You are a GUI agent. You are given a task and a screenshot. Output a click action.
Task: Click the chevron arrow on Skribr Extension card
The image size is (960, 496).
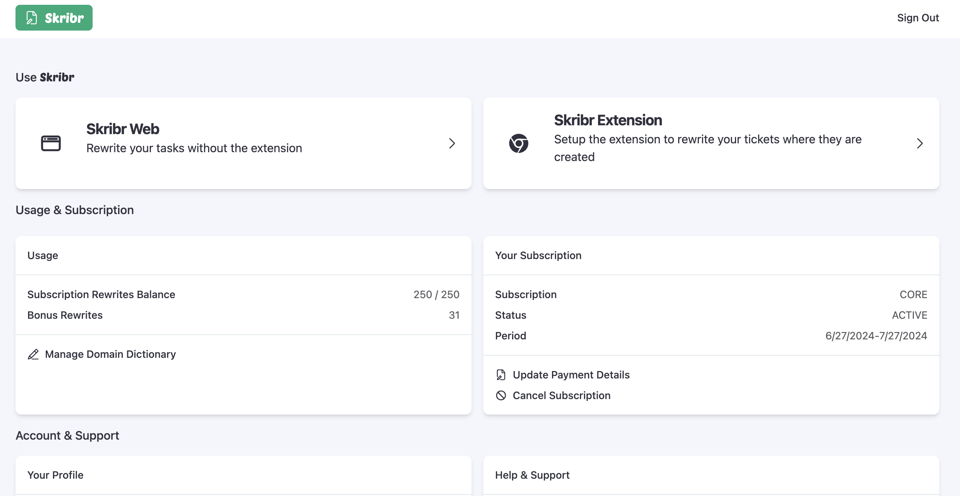(920, 143)
